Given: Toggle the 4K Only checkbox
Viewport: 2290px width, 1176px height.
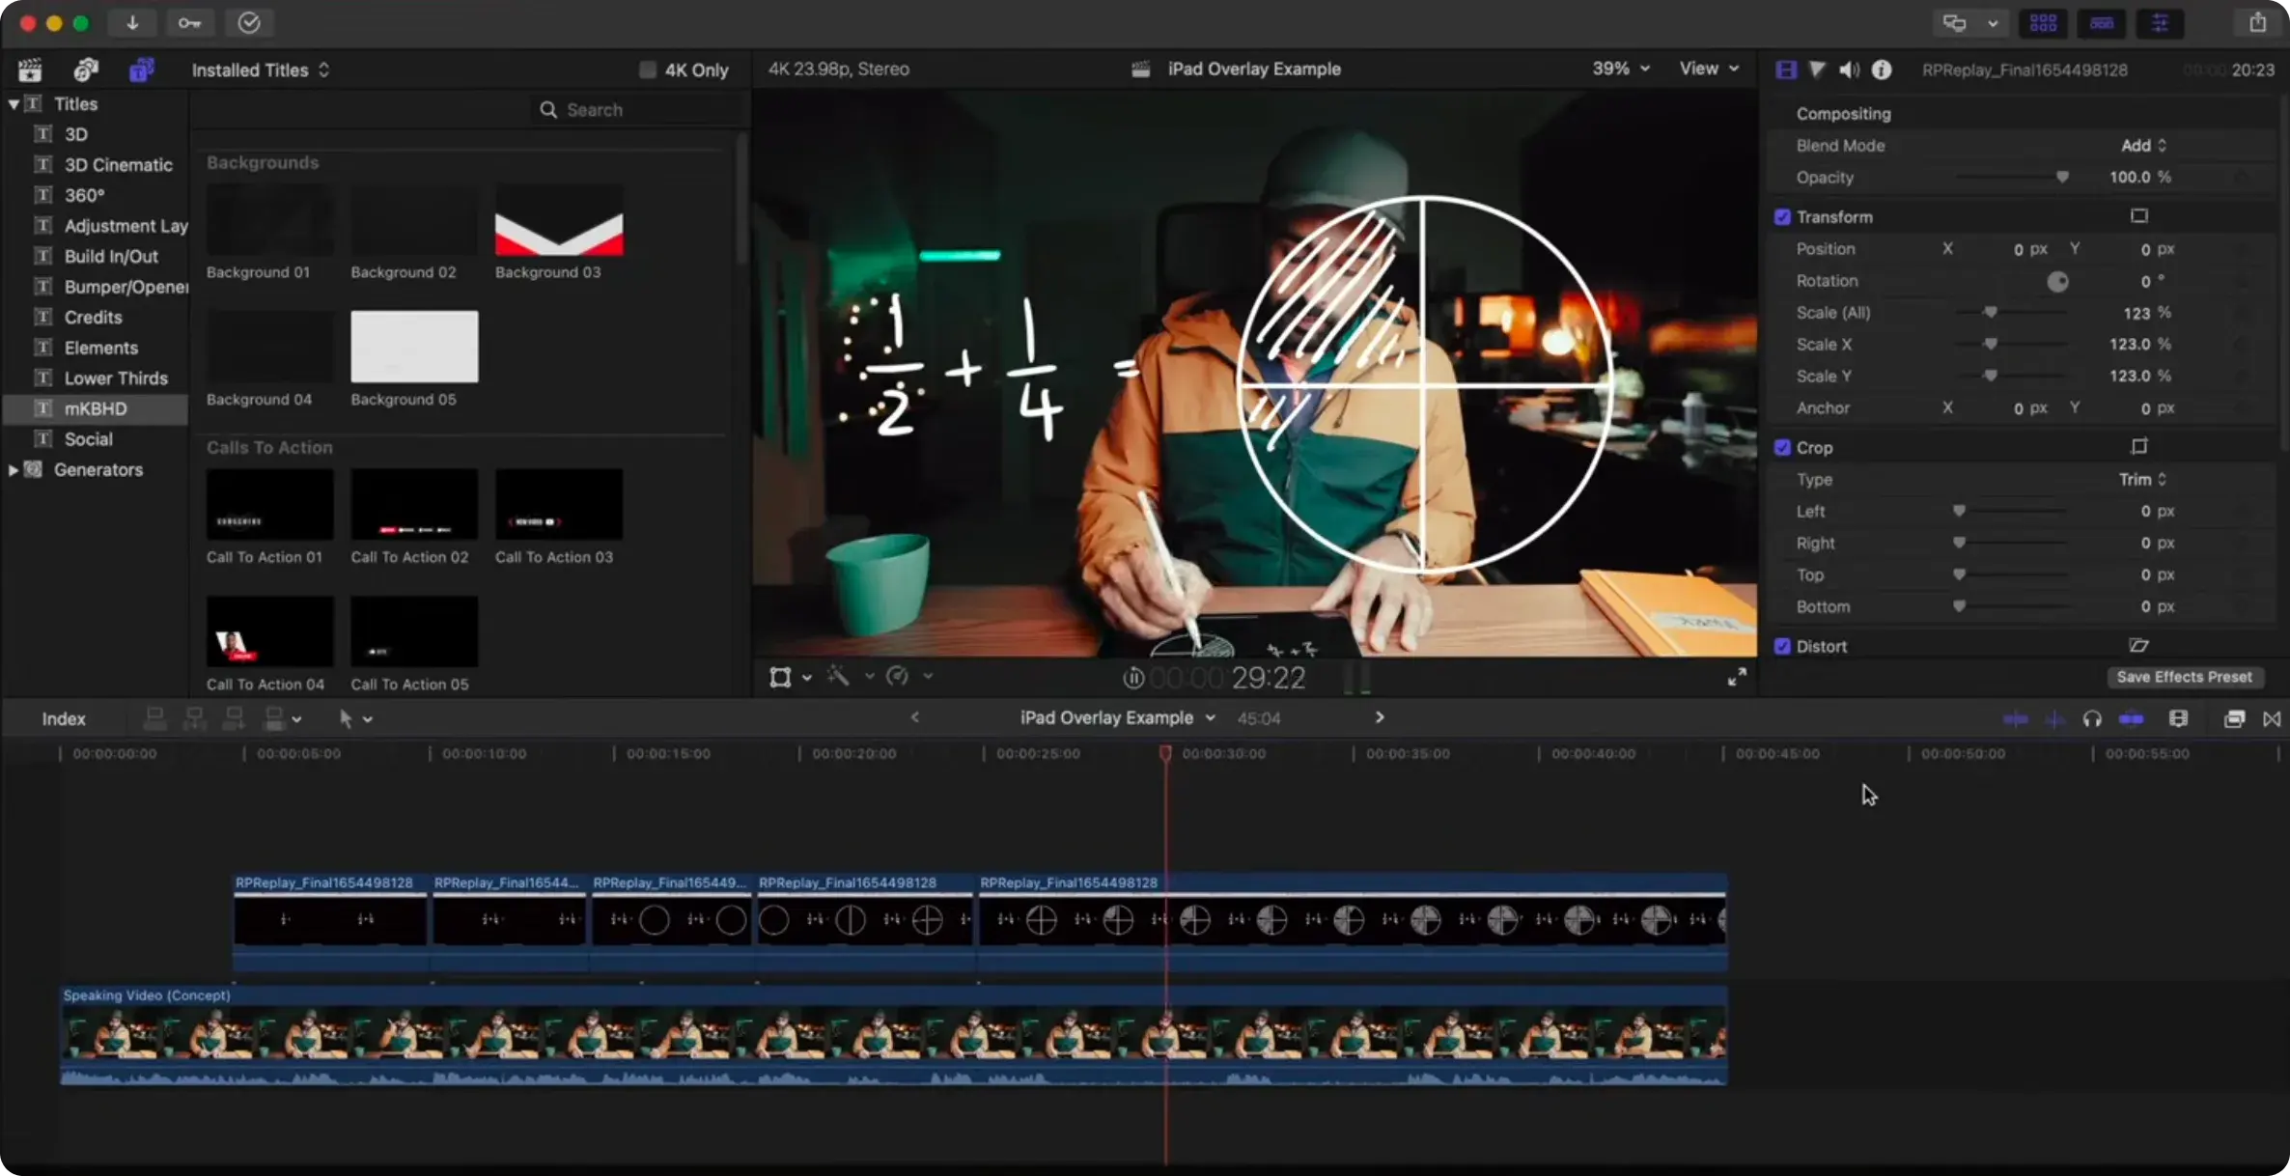Looking at the screenshot, I should (x=648, y=70).
